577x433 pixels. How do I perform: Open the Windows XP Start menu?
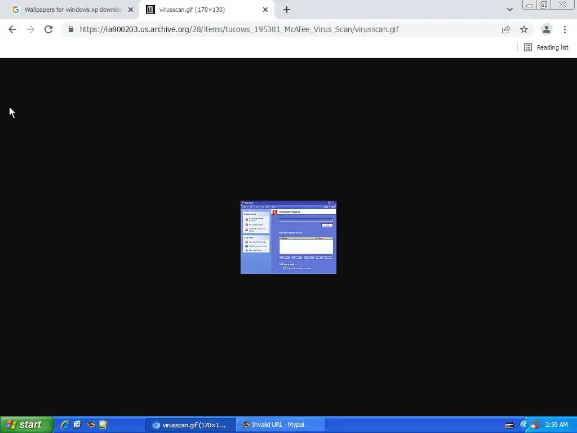[x=26, y=425]
